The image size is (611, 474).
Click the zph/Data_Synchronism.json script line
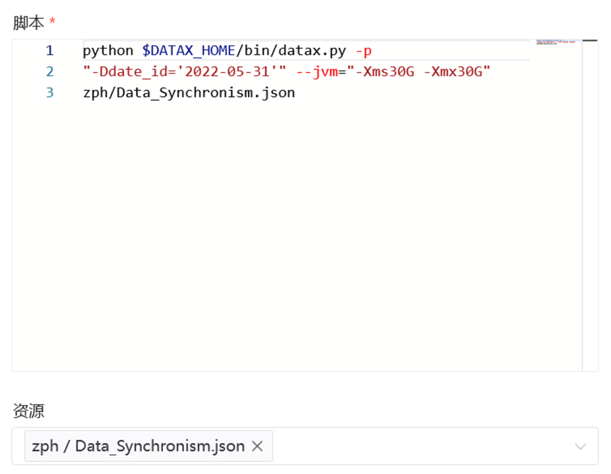coord(189,93)
